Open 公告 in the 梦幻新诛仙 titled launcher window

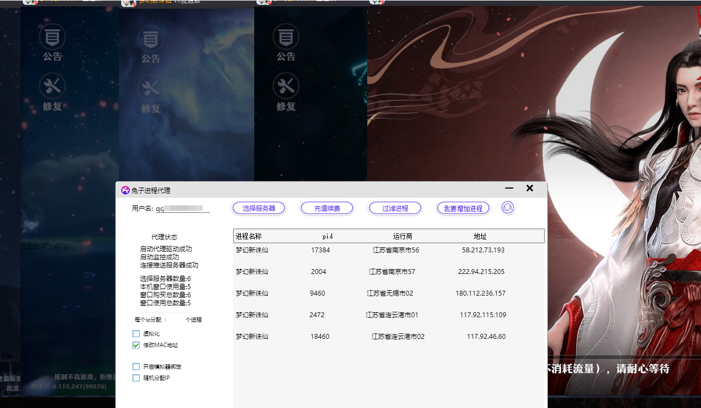pyautogui.click(x=150, y=45)
